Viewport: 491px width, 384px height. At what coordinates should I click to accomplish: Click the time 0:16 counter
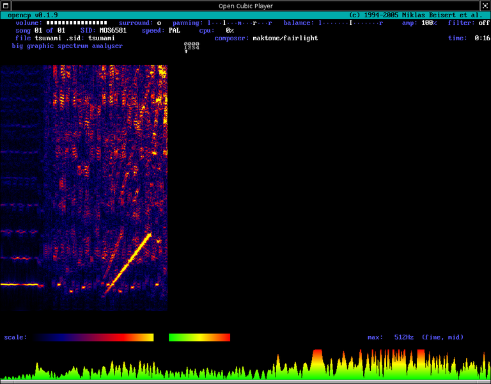482,38
